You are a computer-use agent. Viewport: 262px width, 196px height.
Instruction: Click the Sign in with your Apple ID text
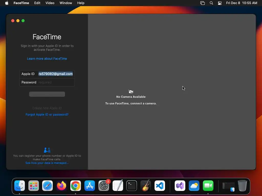click(47, 48)
